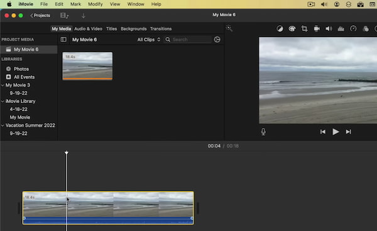Collapse the Vacation Summer 2022 library
The image size is (377, 231).
(3, 126)
